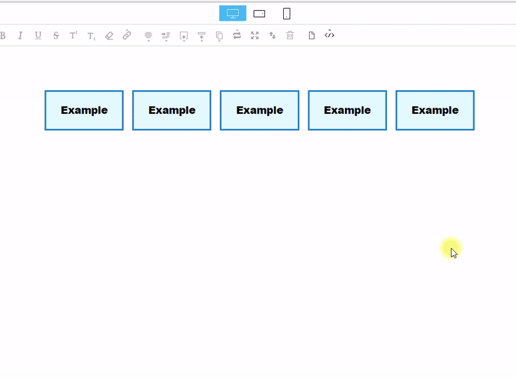Switch to mobile phone preview mode

tap(286, 14)
